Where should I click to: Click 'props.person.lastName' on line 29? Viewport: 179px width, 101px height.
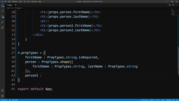coord(69,17)
